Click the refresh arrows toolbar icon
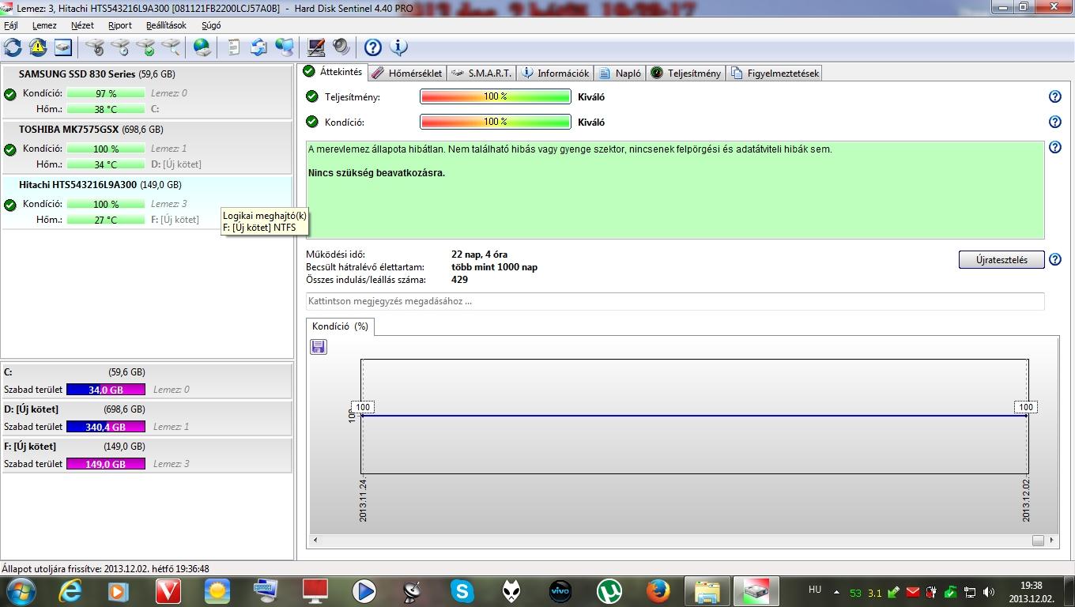 click(x=13, y=47)
